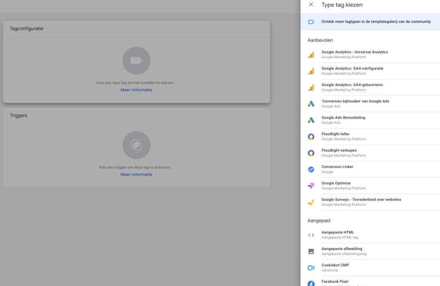
Task: Click the Floodlight-verkopen ring icon
Action: tap(311, 153)
